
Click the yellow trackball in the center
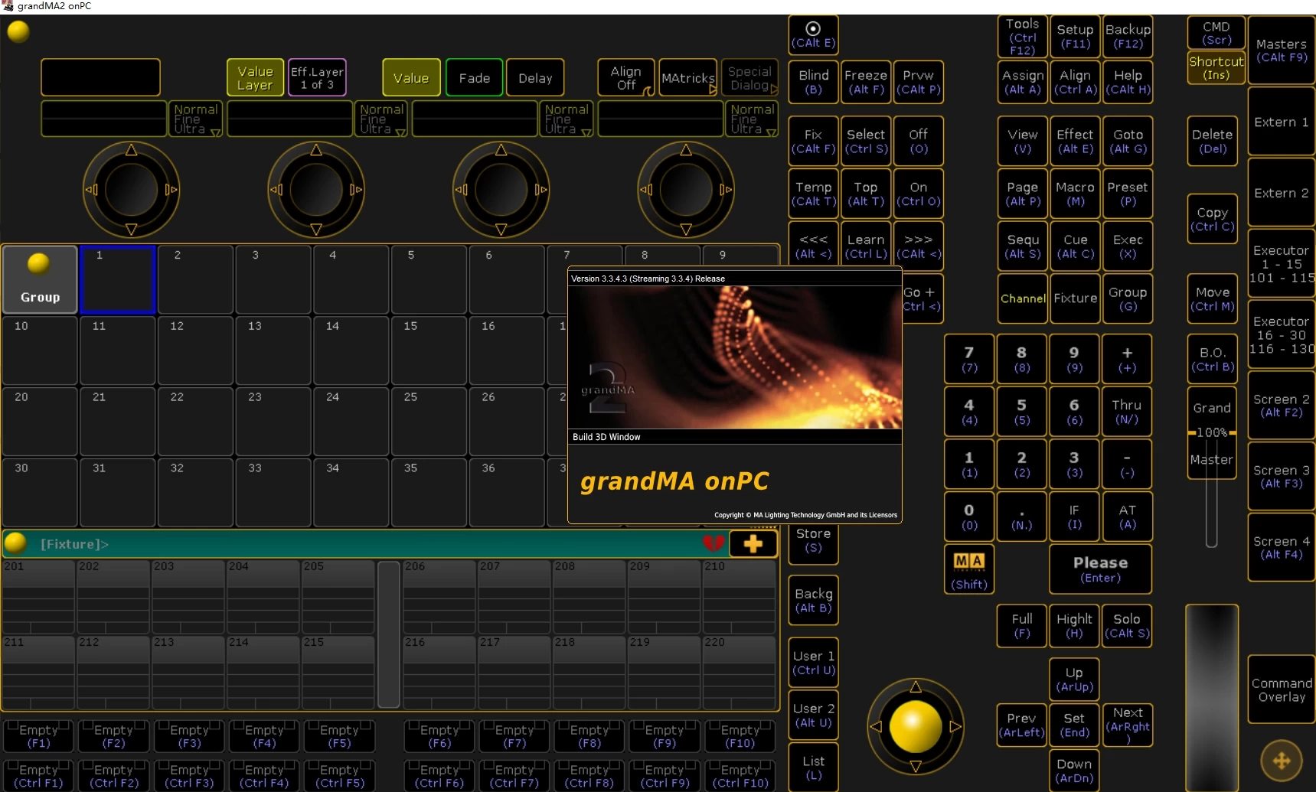pos(915,725)
